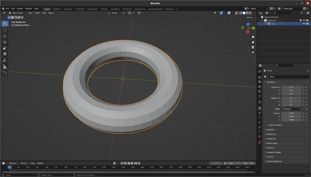Click the Z axis on navigation gizmo
This screenshot has width=311, height=177.
(x=248, y=24)
